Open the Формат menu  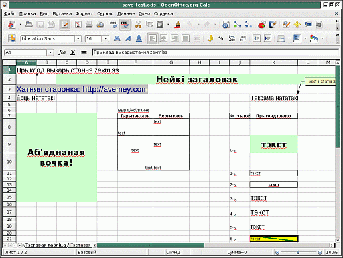coord(84,13)
